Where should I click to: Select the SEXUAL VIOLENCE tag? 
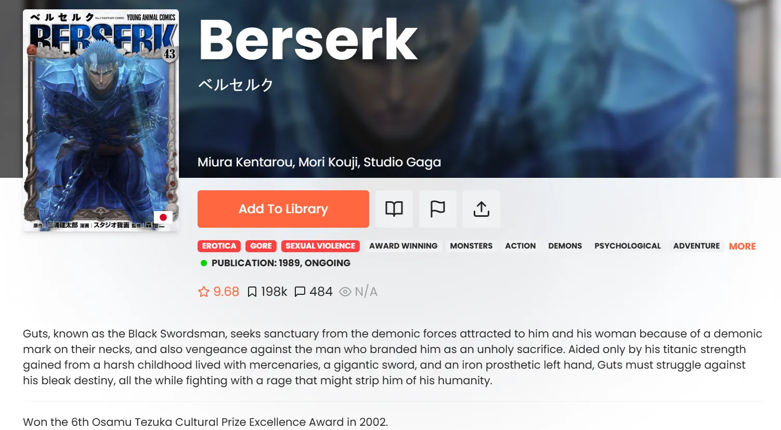point(320,246)
